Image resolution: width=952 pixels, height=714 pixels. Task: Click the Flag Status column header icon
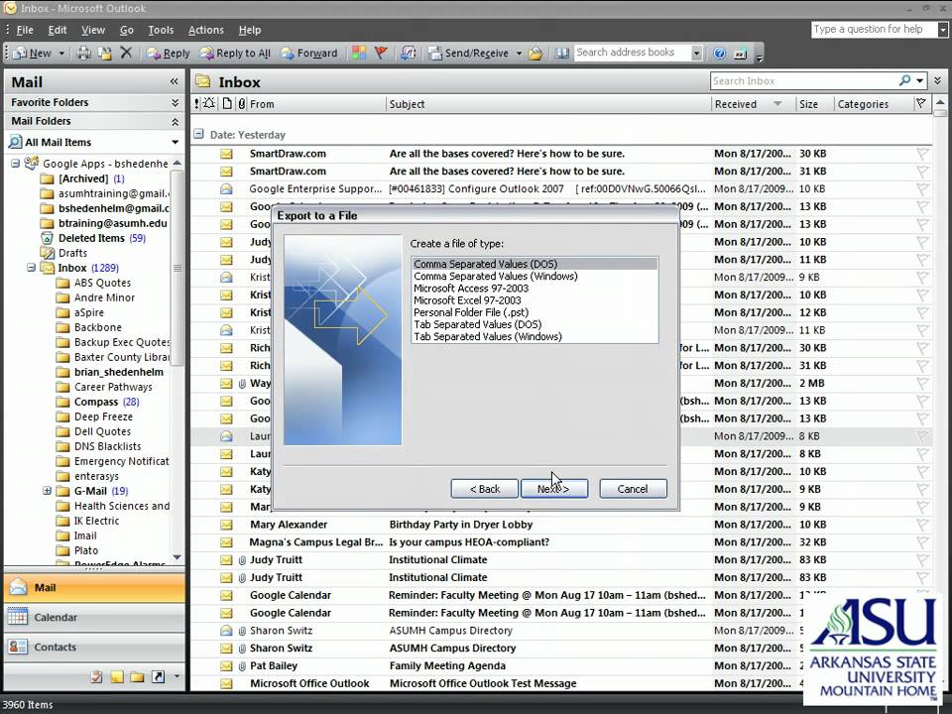pos(921,104)
